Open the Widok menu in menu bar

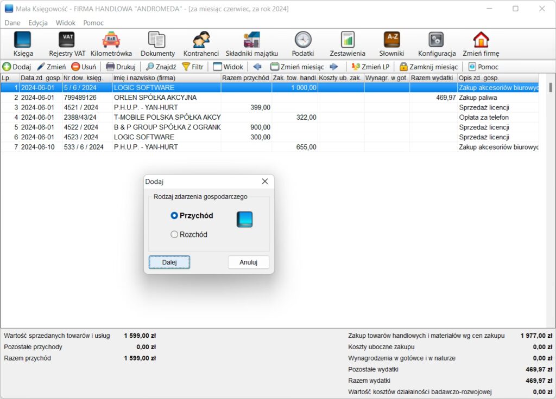(x=66, y=23)
